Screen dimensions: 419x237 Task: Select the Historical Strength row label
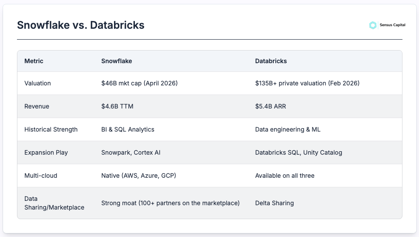pyautogui.click(x=51, y=129)
